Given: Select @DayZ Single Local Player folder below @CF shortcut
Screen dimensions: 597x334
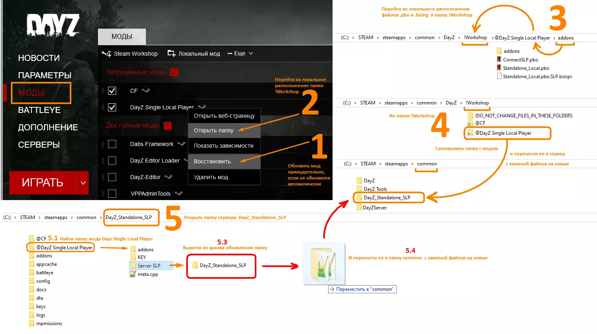Looking at the screenshot, I should (499, 133).
